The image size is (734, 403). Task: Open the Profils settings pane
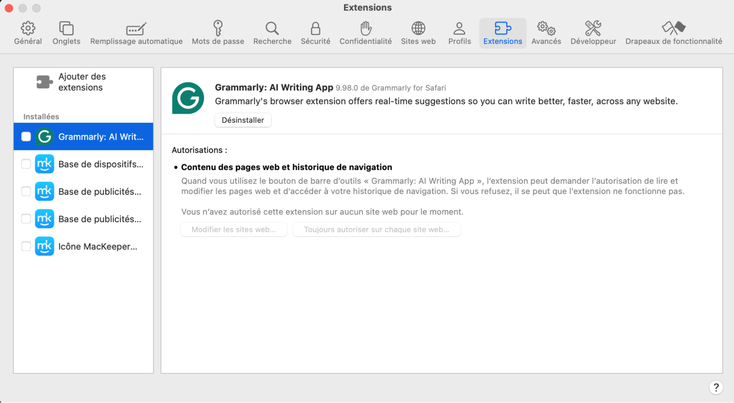(459, 33)
